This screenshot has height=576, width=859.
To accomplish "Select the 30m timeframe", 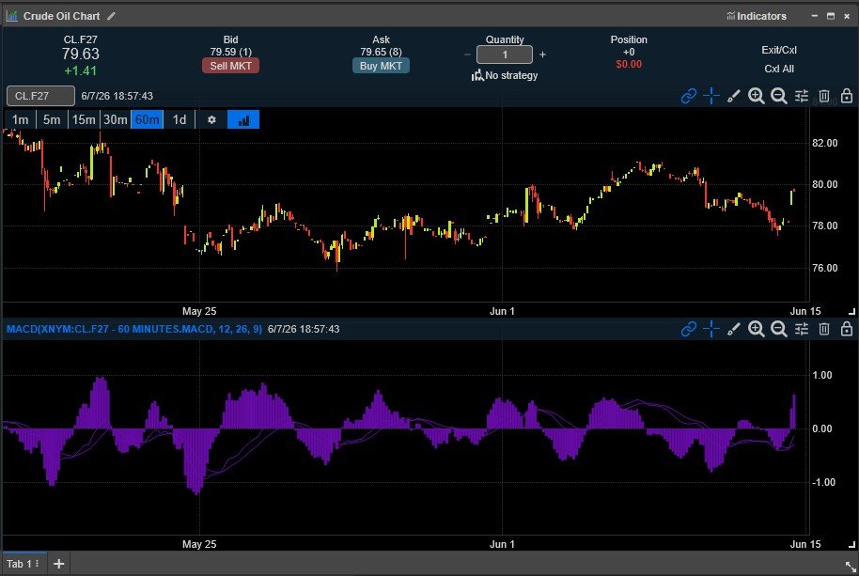I will tap(116, 120).
